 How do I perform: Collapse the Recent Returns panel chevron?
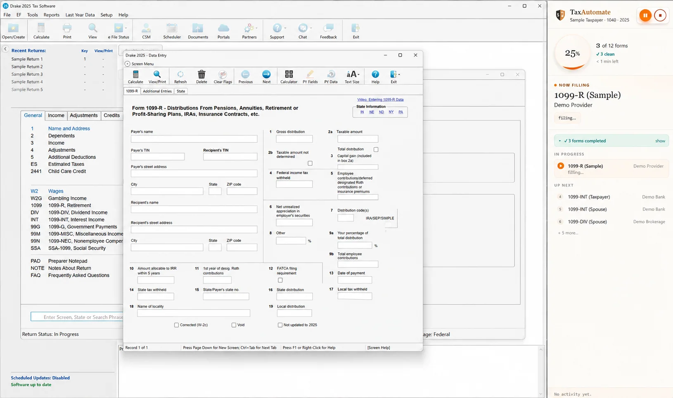coord(5,49)
